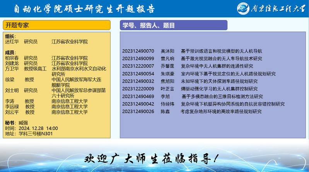Image resolution: width=309 pixels, height=172 pixels.
Task: Select topic 未知环境下的天体探测车路径规划研究
Action: coord(219,81)
